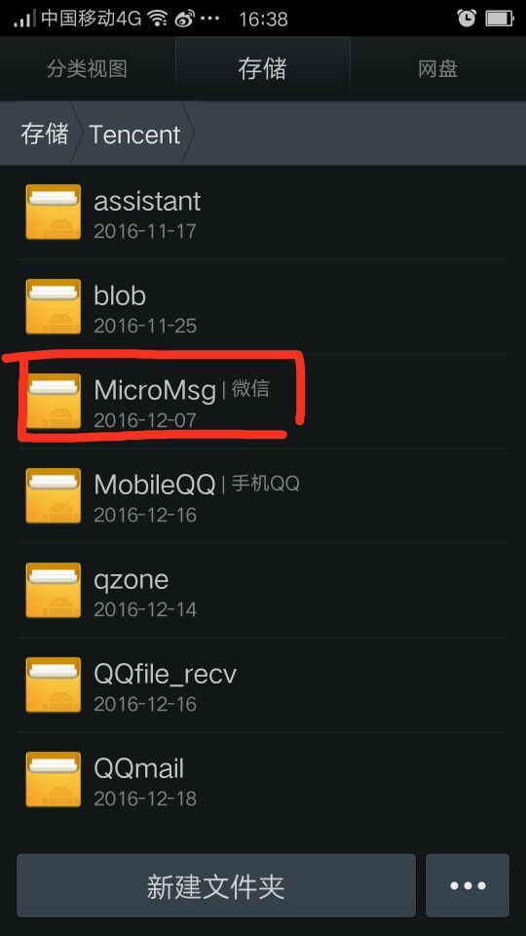Select the 存储 tab
This screenshot has height=936, width=526.
pyautogui.click(x=262, y=69)
